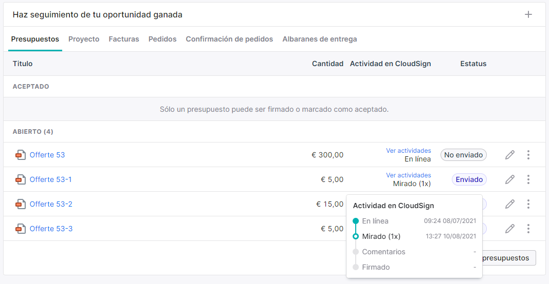This screenshot has width=549, height=284.
Task: Edit Offerte 53-3 with pencil icon
Action: 510,229
